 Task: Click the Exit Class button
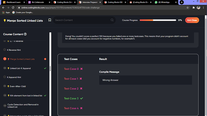tap(192, 20)
